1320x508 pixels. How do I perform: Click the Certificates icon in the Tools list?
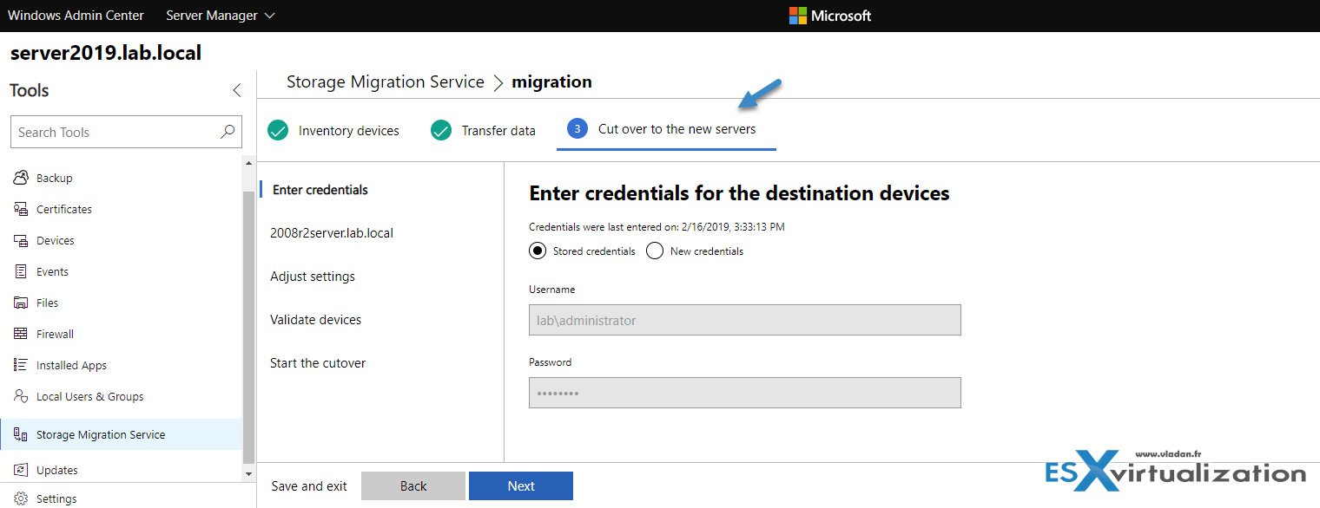click(21, 209)
